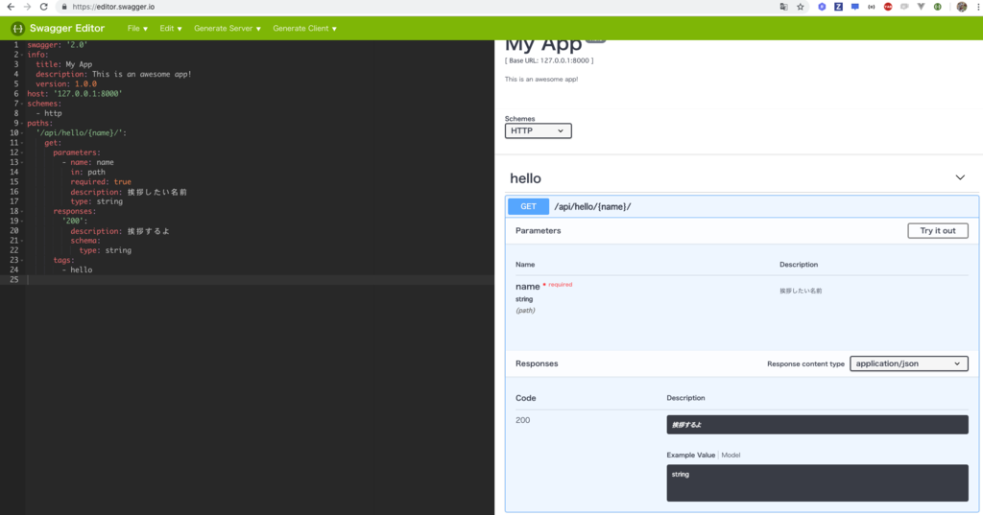Viewport: 983px width, 515px height.
Task: Go back using the browser back arrow
Action: [11, 7]
